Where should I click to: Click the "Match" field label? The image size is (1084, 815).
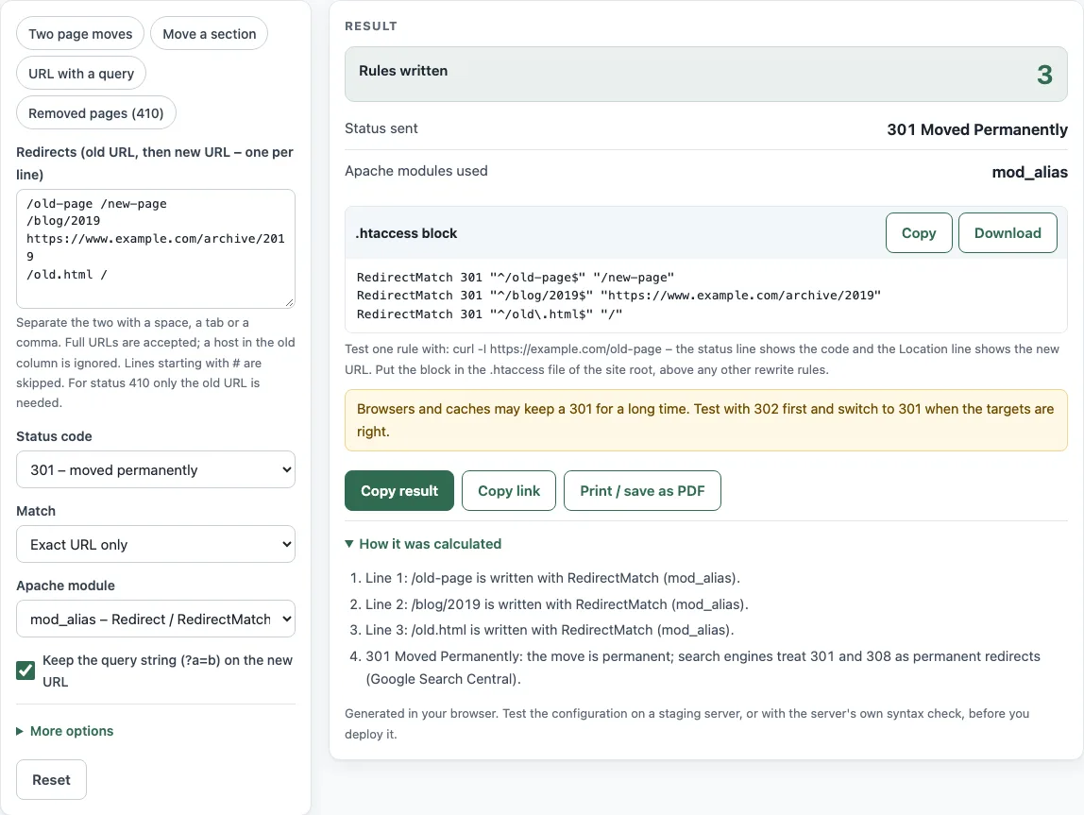click(x=36, y=511)
